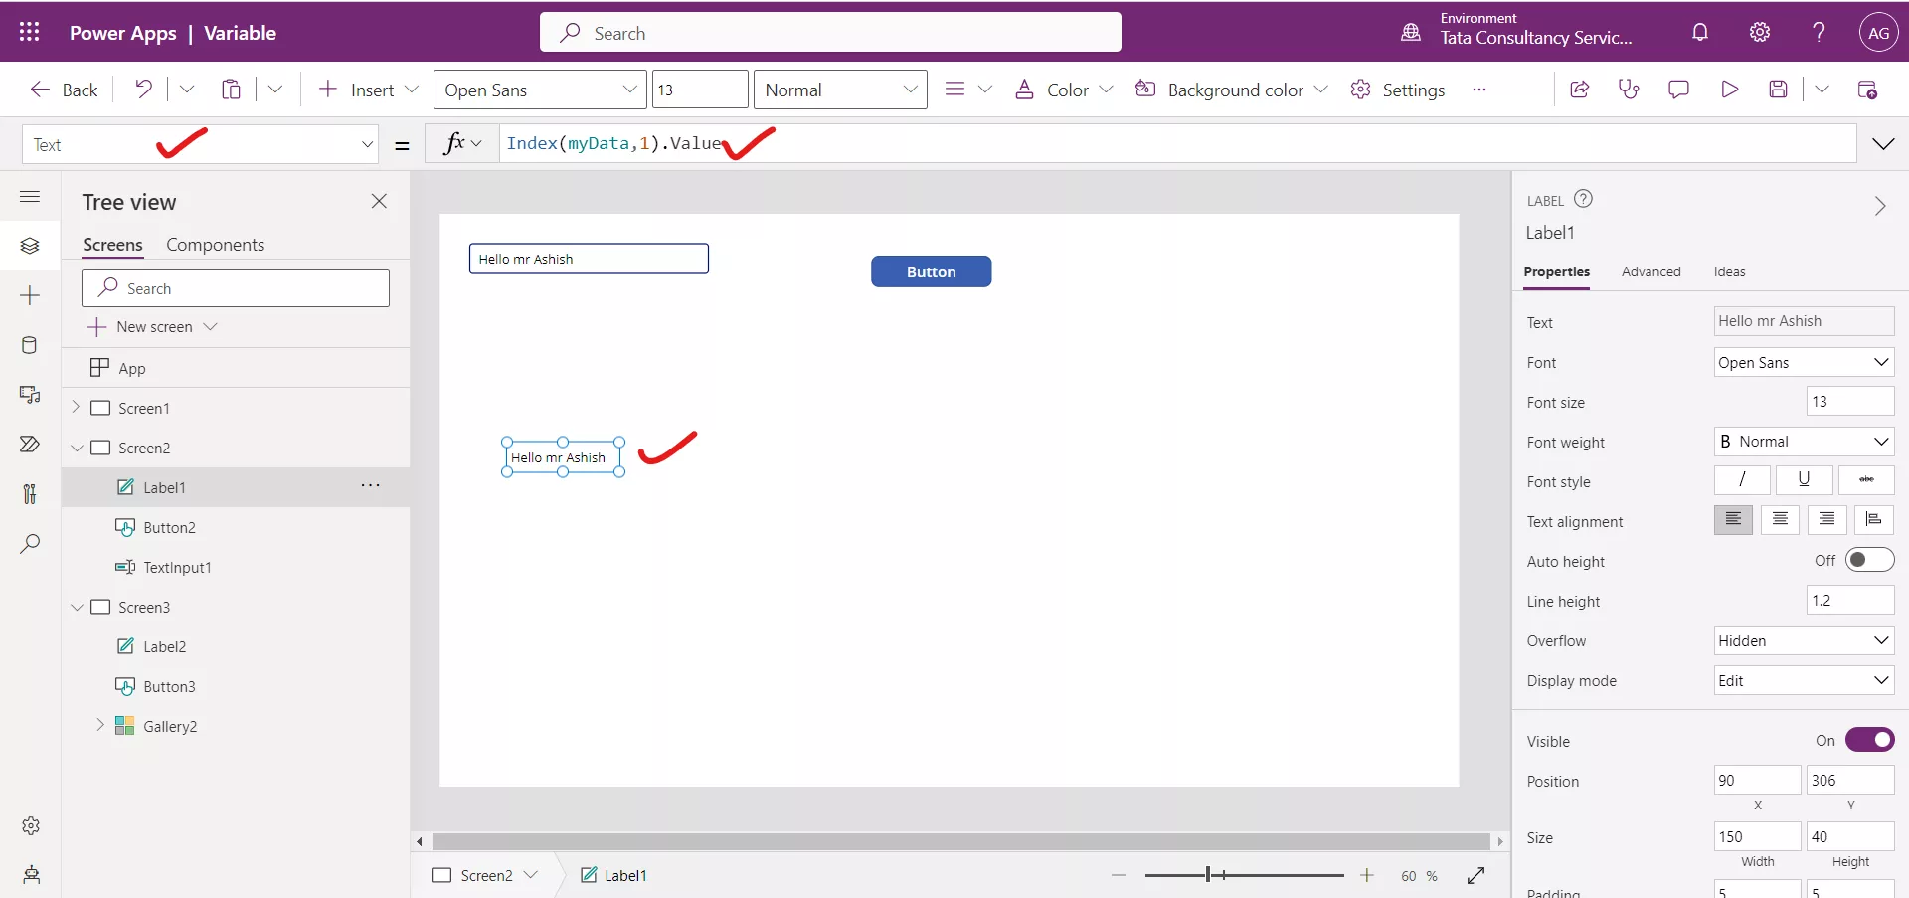Expand the Gallery2 tree node
Viewport: 1909px width, 898px height.
99,726
